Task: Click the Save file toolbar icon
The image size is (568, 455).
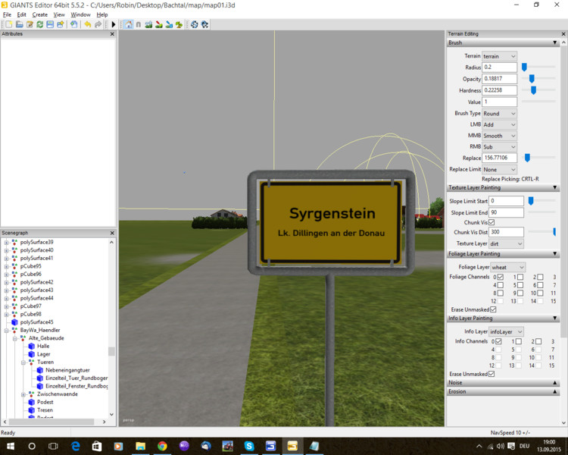Action: point(50,24)
